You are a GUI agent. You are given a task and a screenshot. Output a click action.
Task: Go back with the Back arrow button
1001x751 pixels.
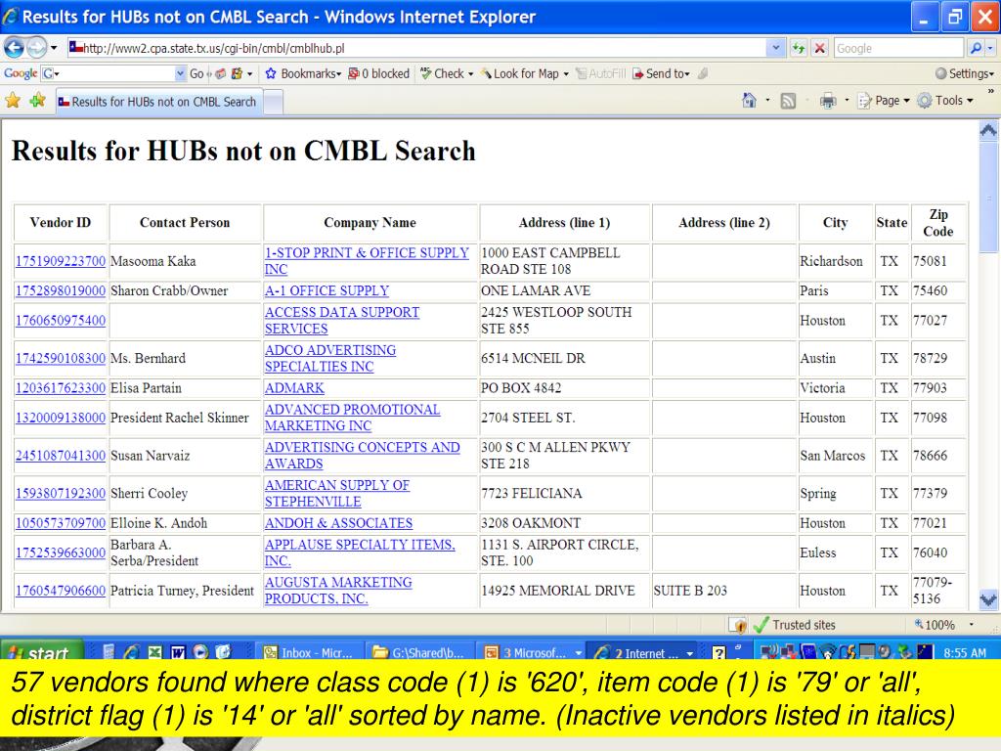pos(14,47)
